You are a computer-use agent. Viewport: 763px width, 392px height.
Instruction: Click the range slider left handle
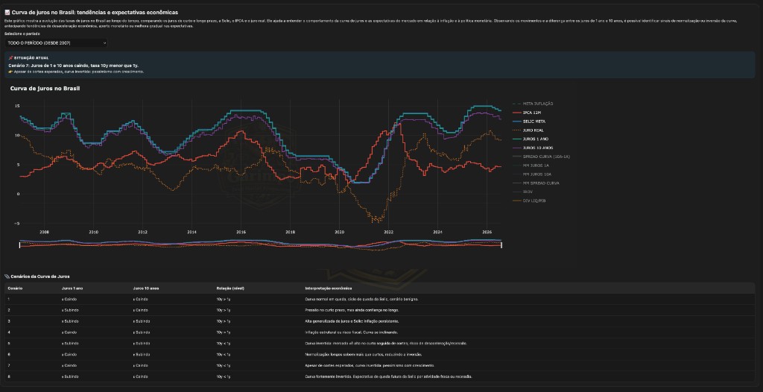[19, 245]
